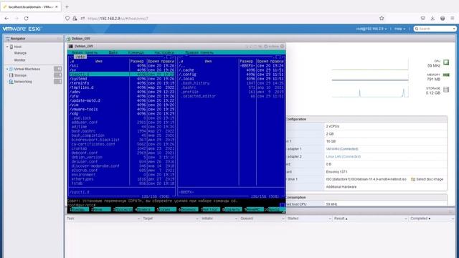This screenshot has width=459, height=258.
Task: Open the Task column dropdown
Action: (138, 219)
